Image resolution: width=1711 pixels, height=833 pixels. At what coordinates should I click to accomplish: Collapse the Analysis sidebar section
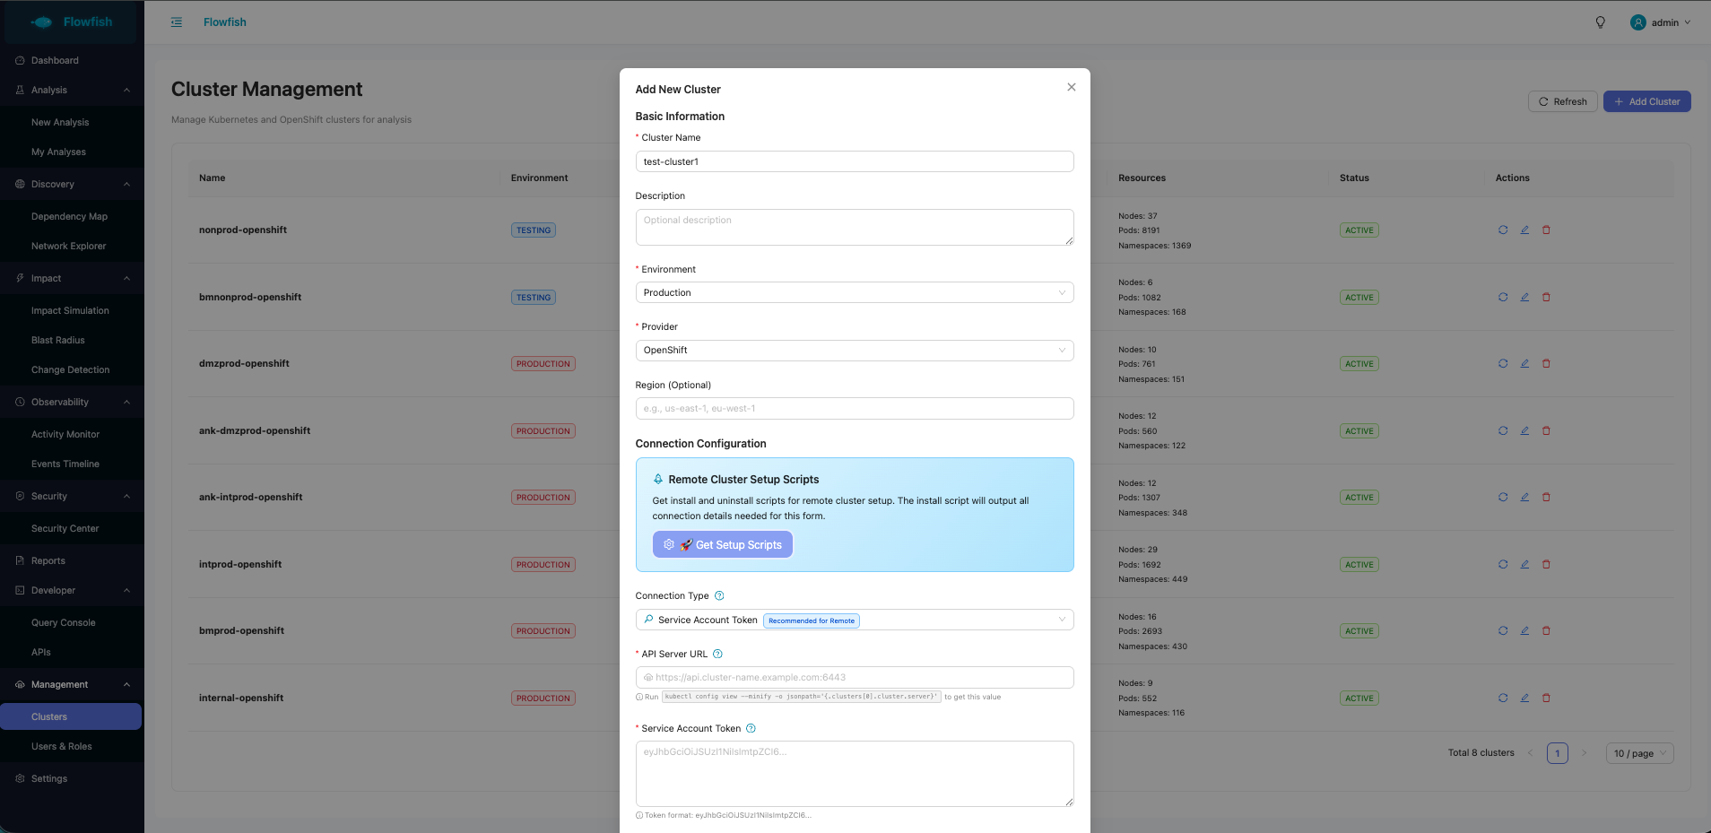[72, 90]
